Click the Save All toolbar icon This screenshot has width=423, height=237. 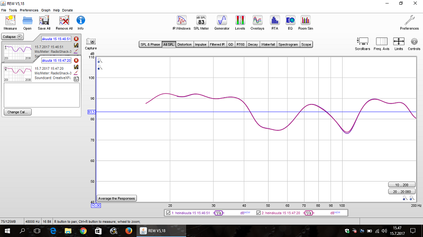point(44,22)
